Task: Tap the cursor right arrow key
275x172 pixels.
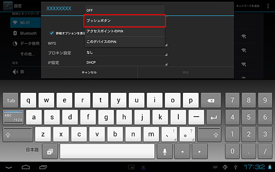Action: (200, 151)
